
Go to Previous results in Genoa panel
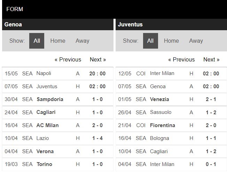68,59
